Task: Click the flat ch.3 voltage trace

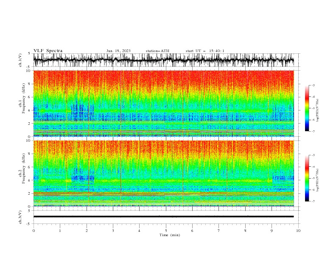Action: (163, 217)
